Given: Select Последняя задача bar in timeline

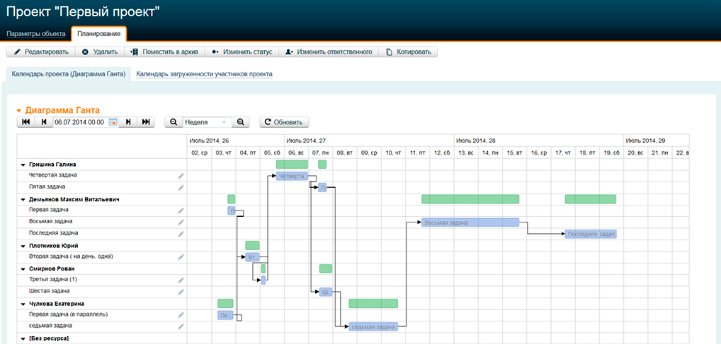Looking at the screenshot, I should click(591, 234).
